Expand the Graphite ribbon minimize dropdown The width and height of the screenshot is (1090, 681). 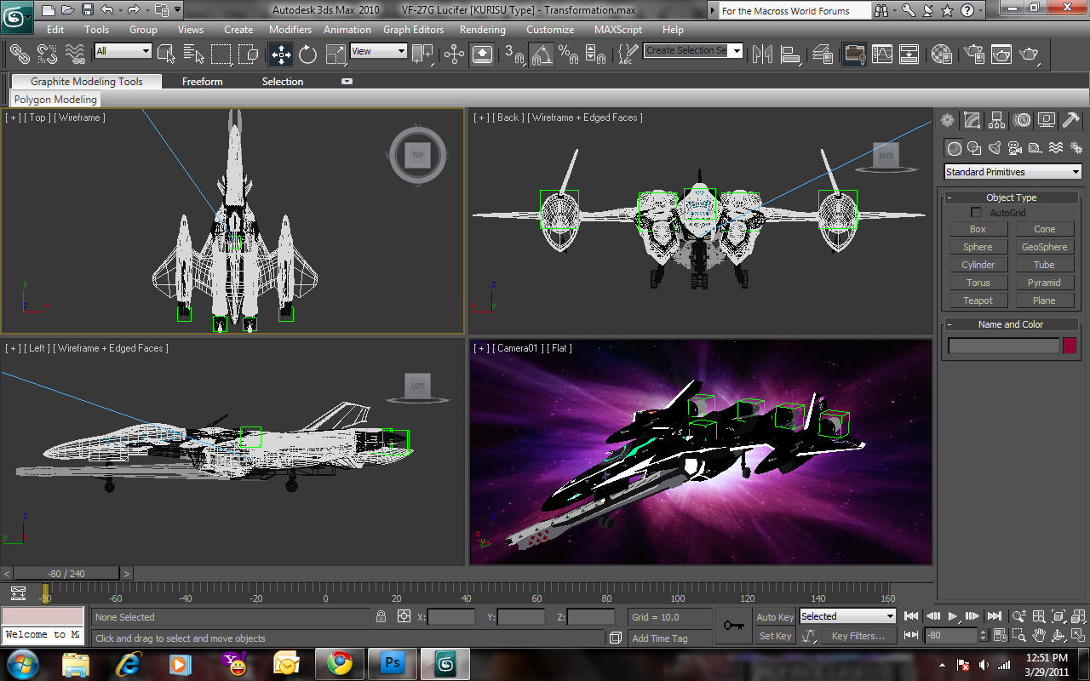coord(347,82)
